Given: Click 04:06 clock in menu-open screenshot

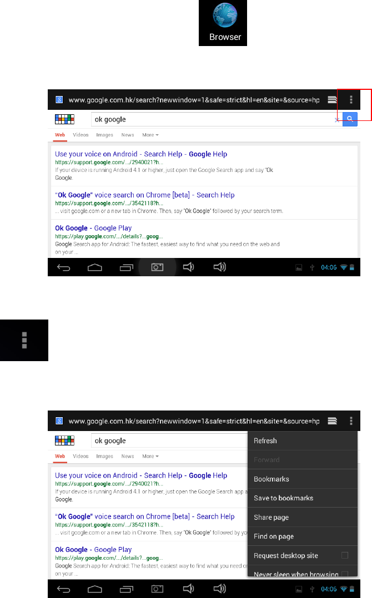Looking at the screenshot, I should click(x=329, y=589).
